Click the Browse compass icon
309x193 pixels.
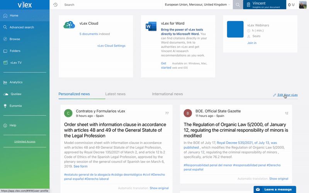click(5, 39)
